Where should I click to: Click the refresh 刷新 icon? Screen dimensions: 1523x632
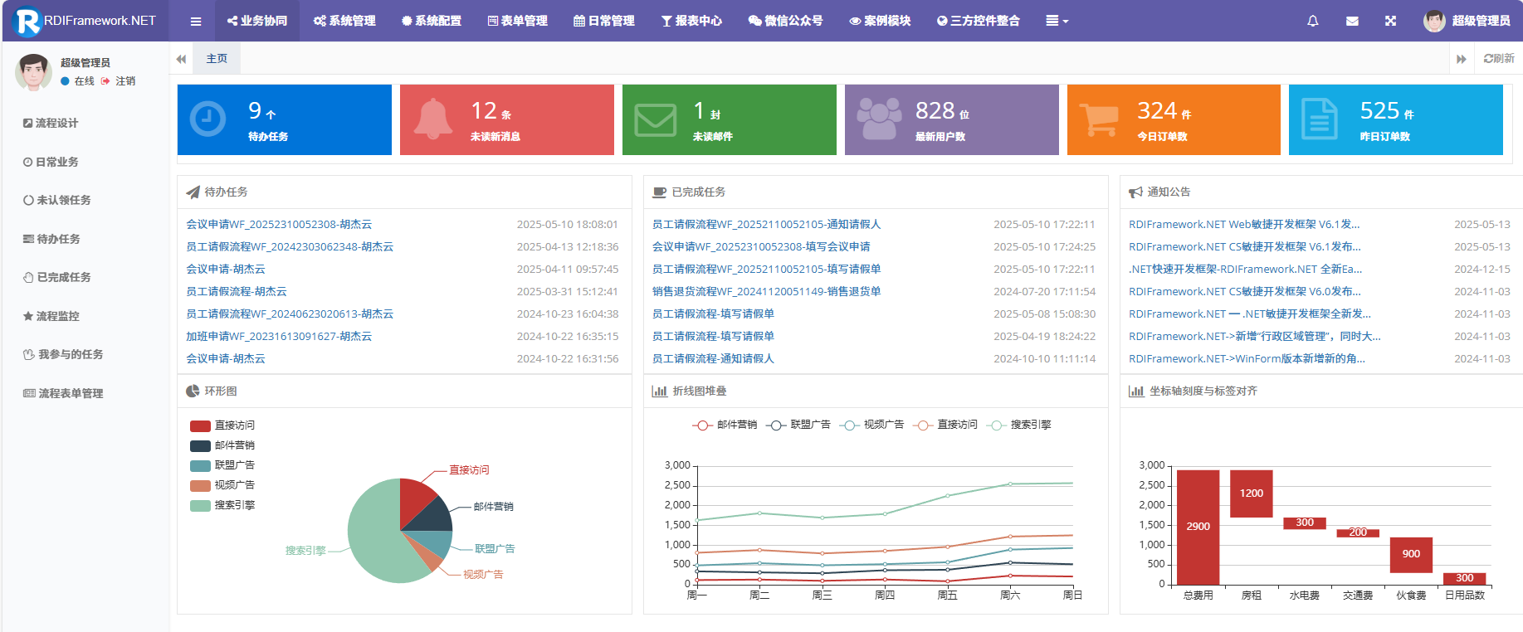click(1499, 59)
